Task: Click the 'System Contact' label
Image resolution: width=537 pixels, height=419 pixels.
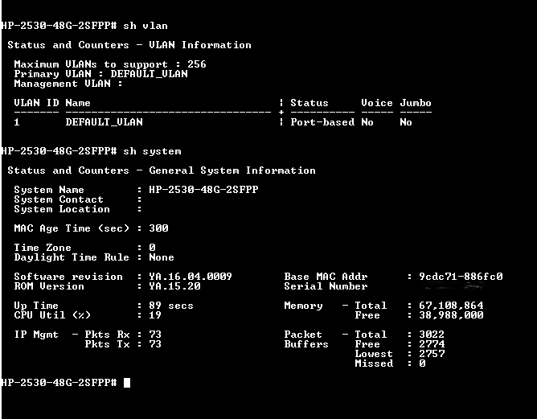Action: click(59, 199)
